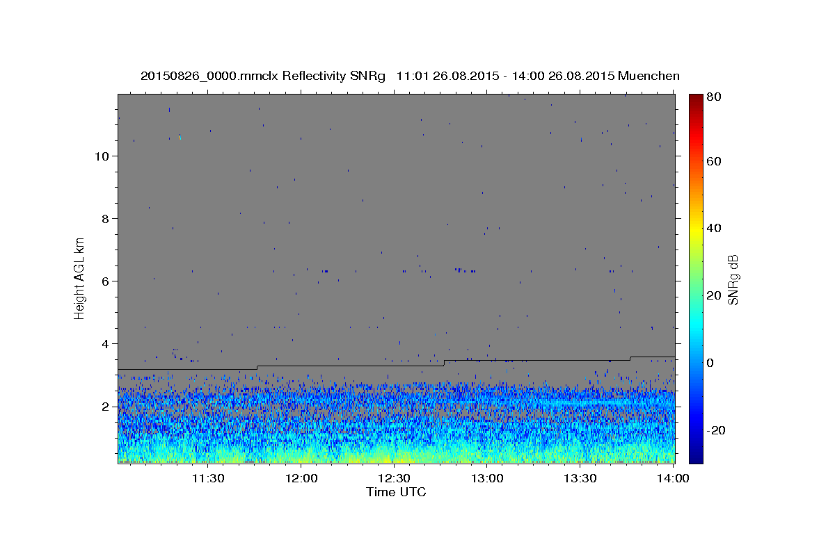835x556 pixels.
Task: Click the height tick label 4
Action: pyautogui.click(x=106, y=343)
